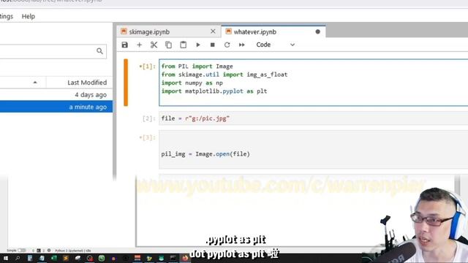Save the notebook with the floppy disk icon
This screenshot has height=263, width=468.
[125, 45]
